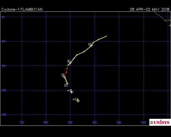
Task: Select the day 29 track position marker
Action: (x=91, y=46)
